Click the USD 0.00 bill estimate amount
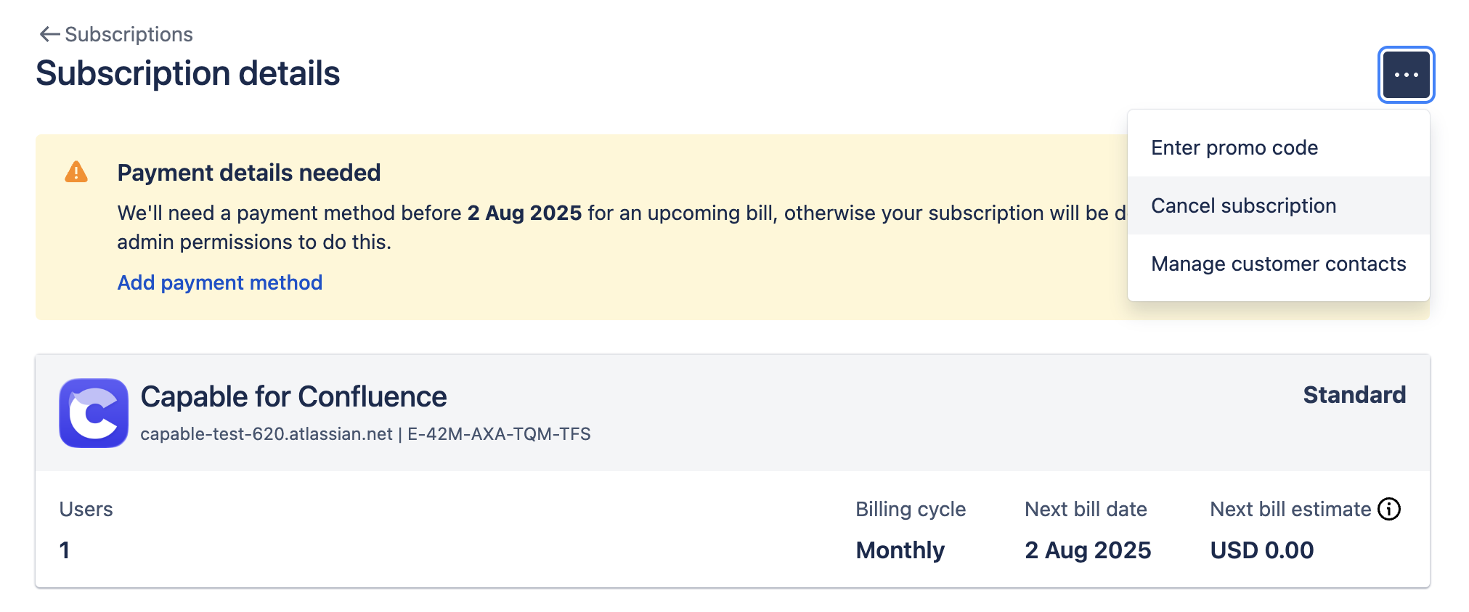 [1261, 550]
